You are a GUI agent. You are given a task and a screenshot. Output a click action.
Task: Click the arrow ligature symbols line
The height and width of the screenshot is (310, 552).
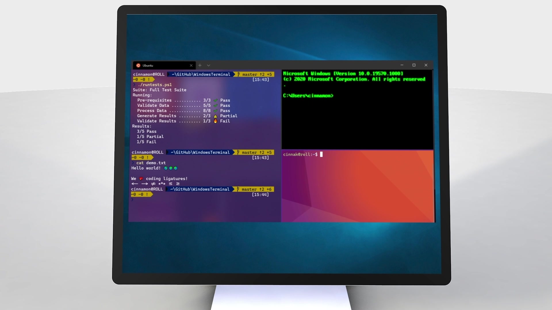click(156, 184)
